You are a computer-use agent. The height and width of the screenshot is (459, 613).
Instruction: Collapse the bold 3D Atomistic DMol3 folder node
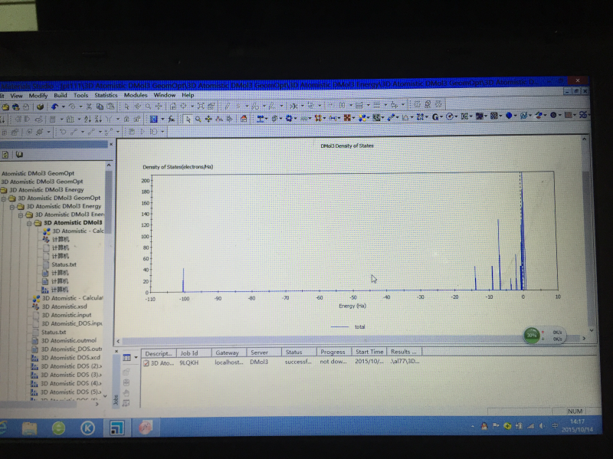point(29,223)
